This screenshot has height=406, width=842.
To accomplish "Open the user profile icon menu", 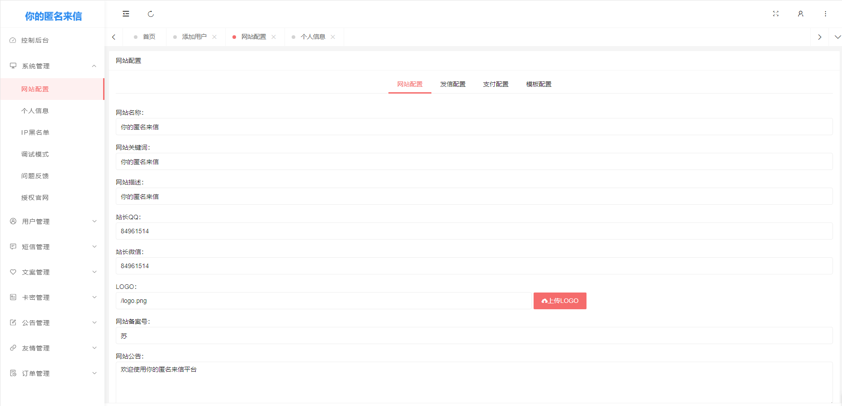I will [x=800, y=14].
